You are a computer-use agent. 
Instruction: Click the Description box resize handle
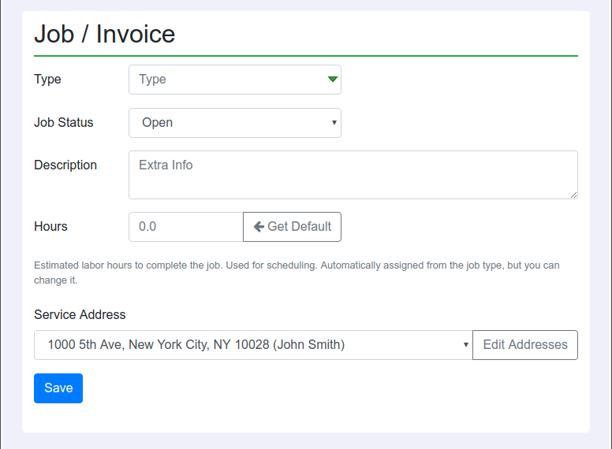[x=573, y=194]
